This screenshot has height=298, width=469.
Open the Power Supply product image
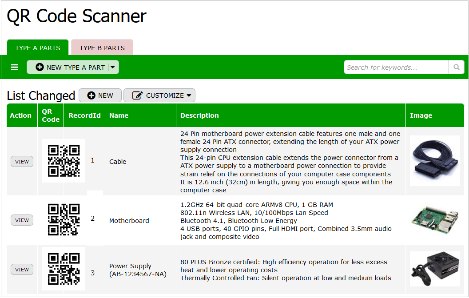(435, 269)
